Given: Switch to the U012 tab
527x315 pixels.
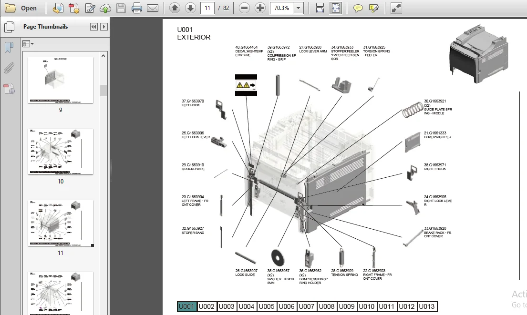Looking at the screenshot, I should tap(407, 306).
